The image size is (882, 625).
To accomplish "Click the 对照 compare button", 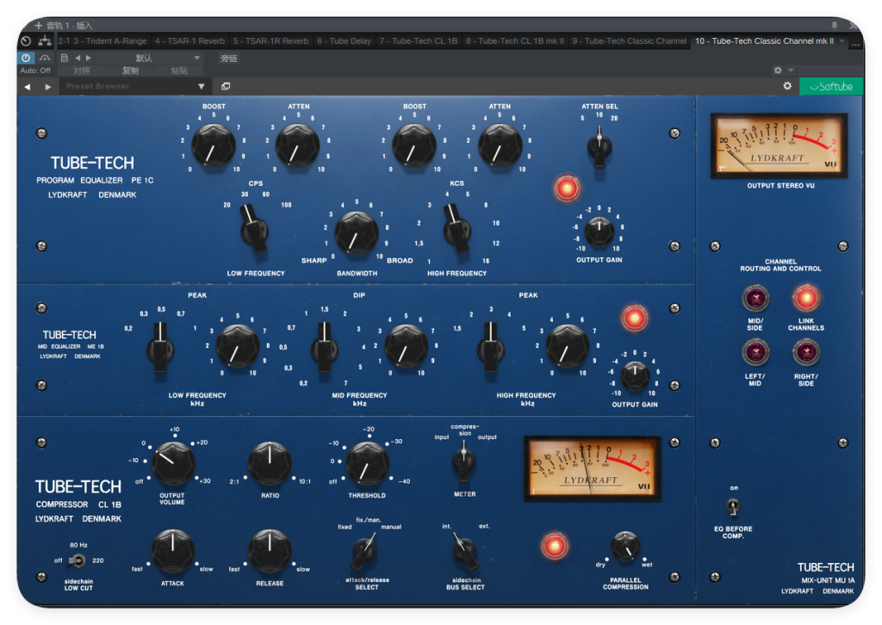I will (x=82, y=71).
